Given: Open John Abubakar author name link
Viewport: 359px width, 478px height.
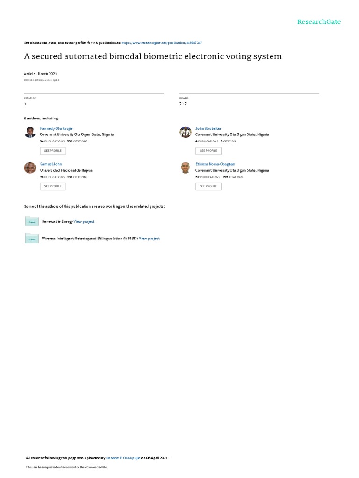Looking at the screenshot, I should [208, 129].
